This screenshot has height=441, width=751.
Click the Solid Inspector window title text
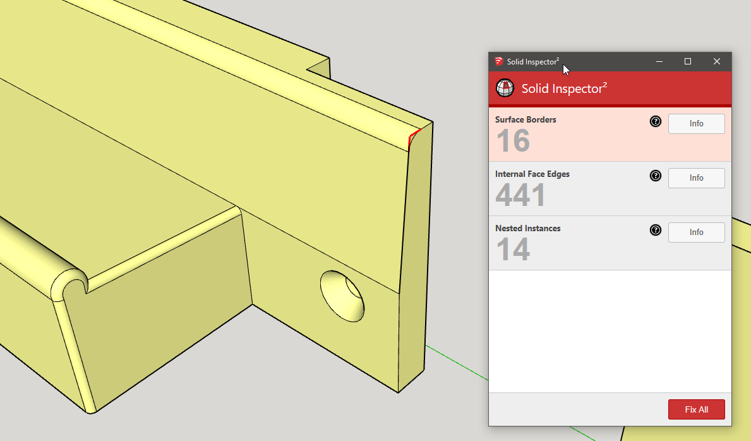[532, 61]
